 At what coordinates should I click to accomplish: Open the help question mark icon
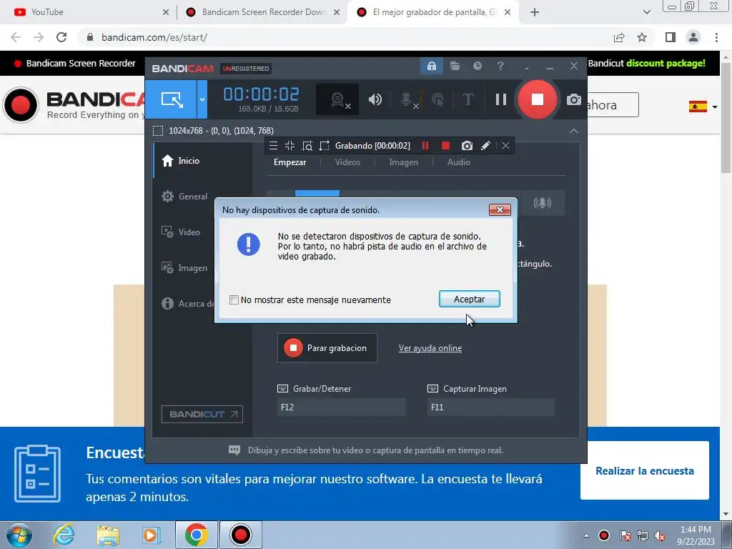point(500,66)
